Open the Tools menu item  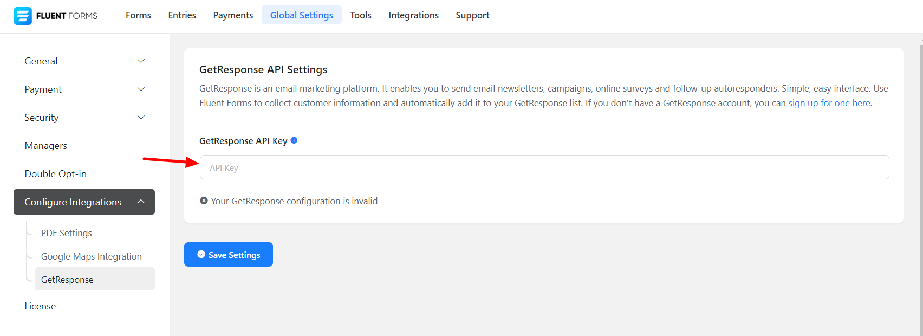[361, 15]
